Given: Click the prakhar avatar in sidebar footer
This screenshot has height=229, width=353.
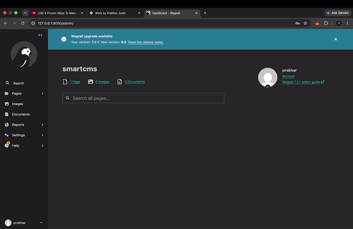Looking at the screenshot, I should click(8, 223).
